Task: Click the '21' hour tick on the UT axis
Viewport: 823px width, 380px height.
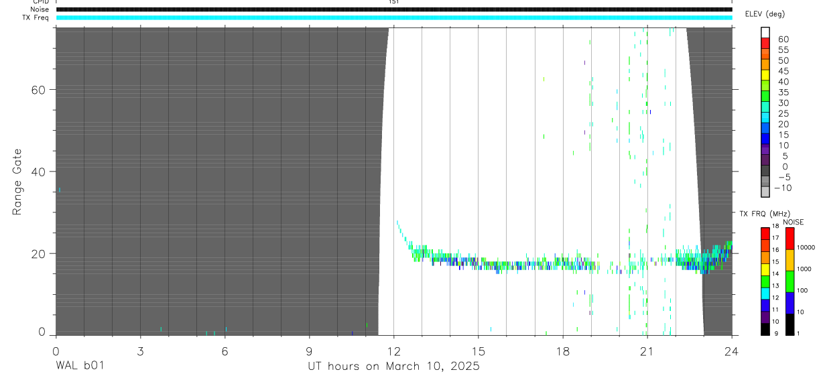Action: (x=647, y=351)
